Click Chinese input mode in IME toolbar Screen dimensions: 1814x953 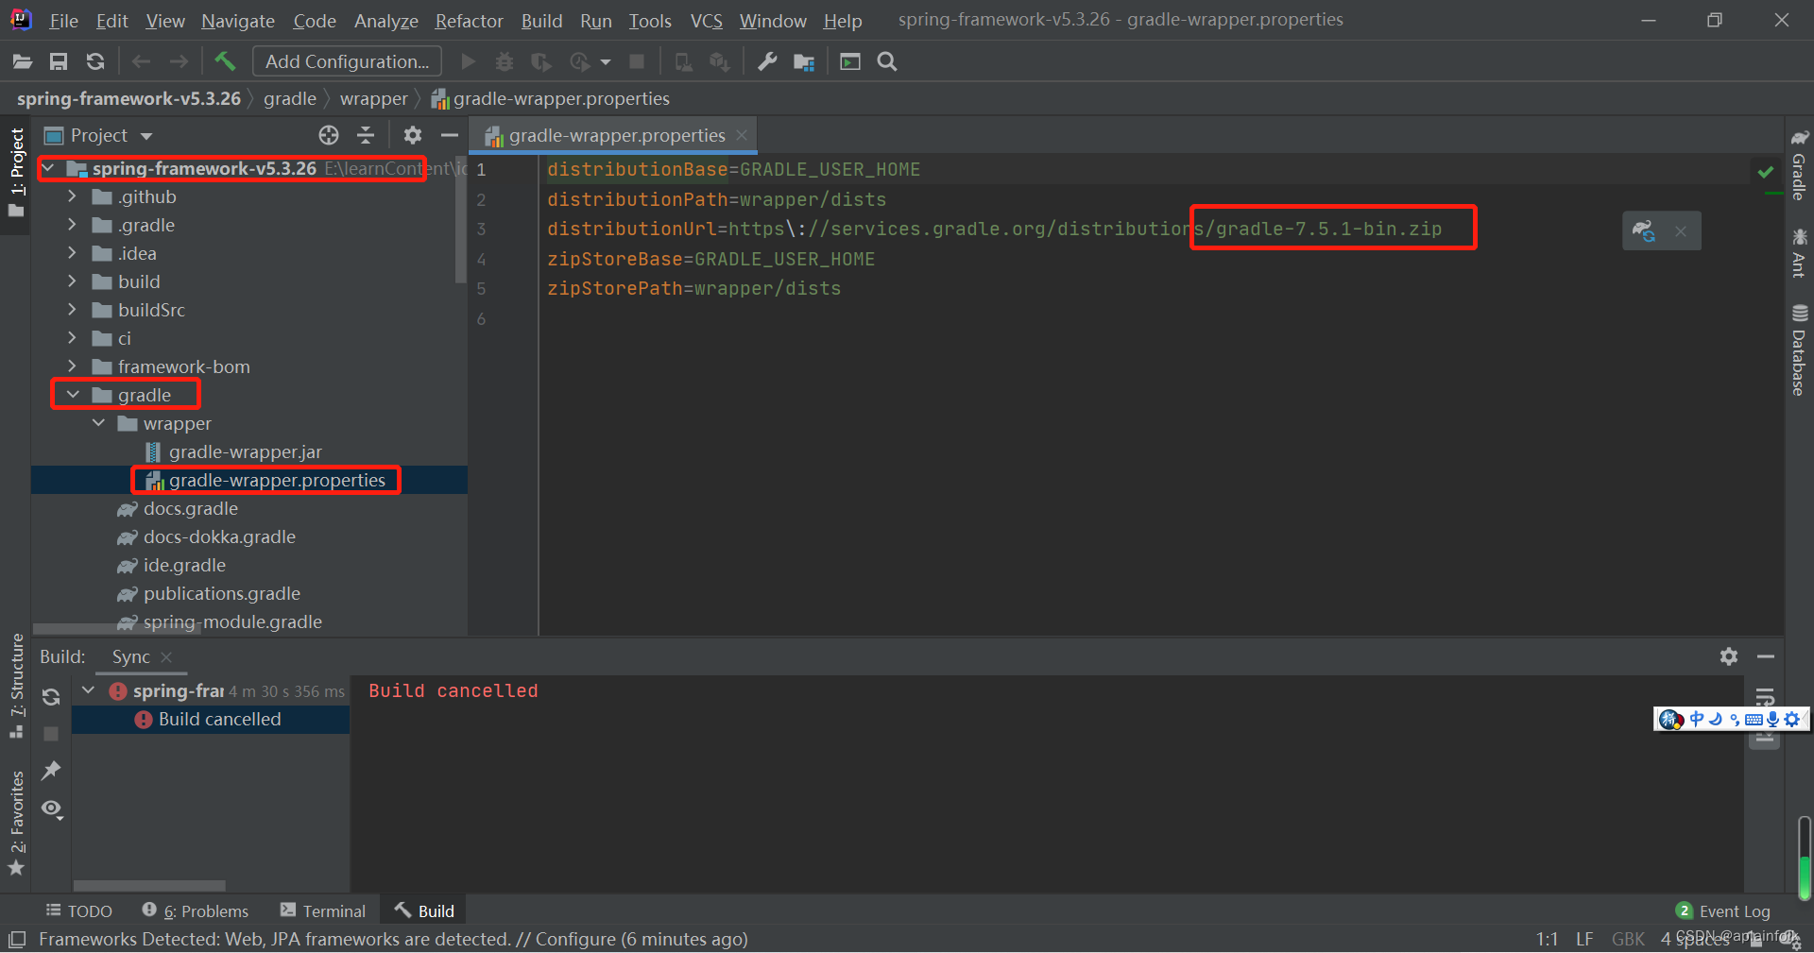(1697, 719)
